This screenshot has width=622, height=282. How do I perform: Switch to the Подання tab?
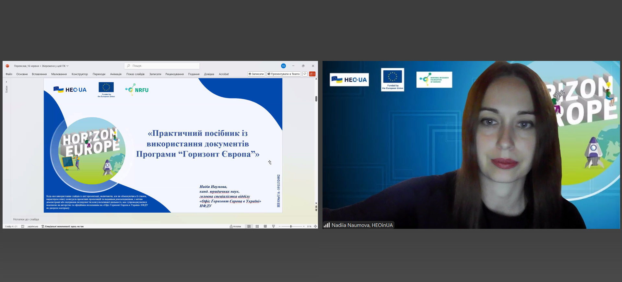pyautogui.click(x=194, y=74)
